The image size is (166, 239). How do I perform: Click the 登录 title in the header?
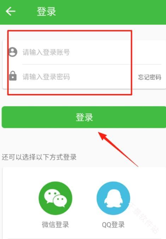[x=46, y=11]
